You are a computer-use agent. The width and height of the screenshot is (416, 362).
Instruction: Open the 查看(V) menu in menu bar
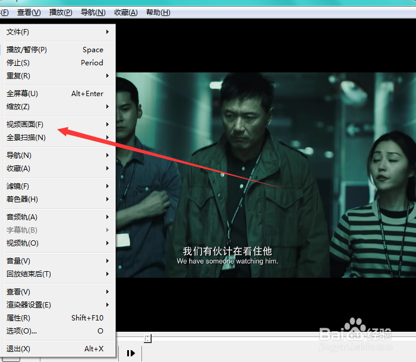pos(29,12)
